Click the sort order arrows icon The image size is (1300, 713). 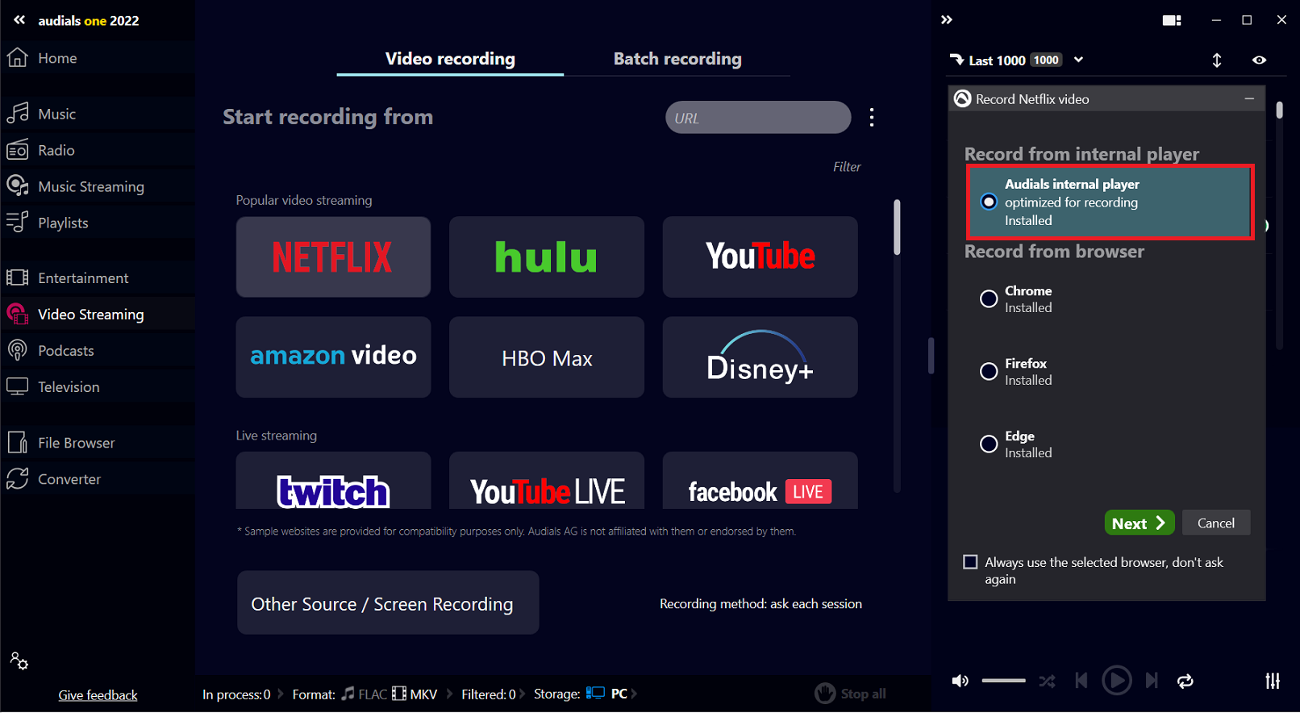point(1217,60)
